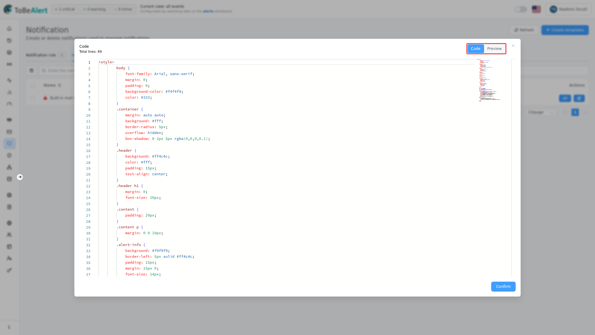Toggle the theme switch in header
This screenshot has height=335, width=595.
(521, 9)
